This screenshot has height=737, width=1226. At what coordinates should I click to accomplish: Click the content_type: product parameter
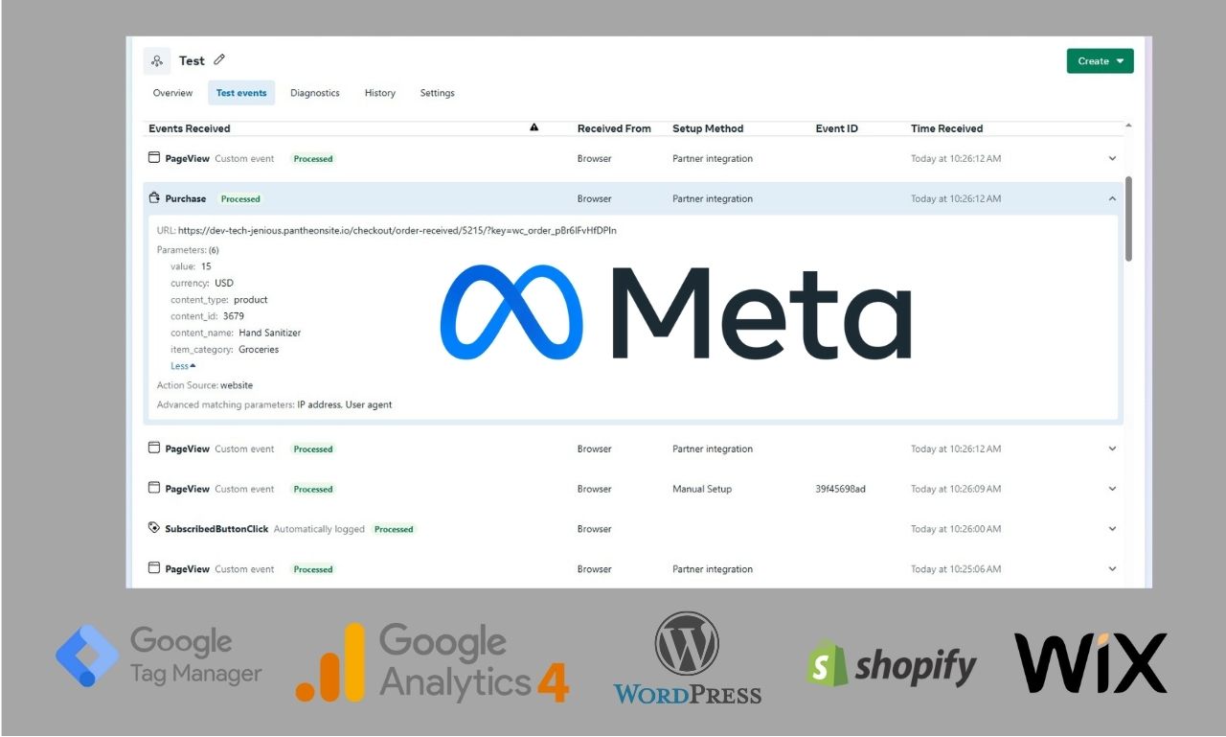[x=219, y=300]
